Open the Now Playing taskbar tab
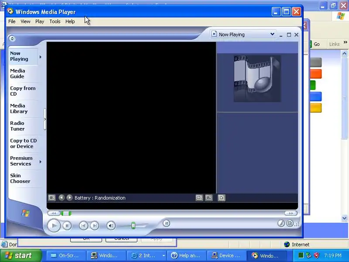The image size is (349, 262). [x=23, y=56]
